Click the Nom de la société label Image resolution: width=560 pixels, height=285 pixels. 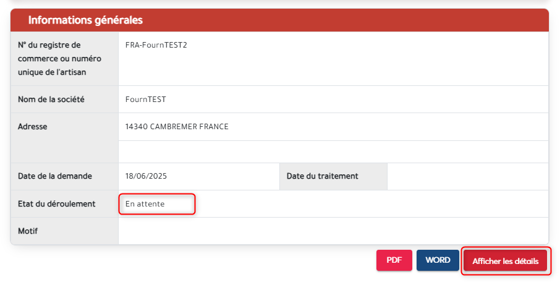point(51,100)
